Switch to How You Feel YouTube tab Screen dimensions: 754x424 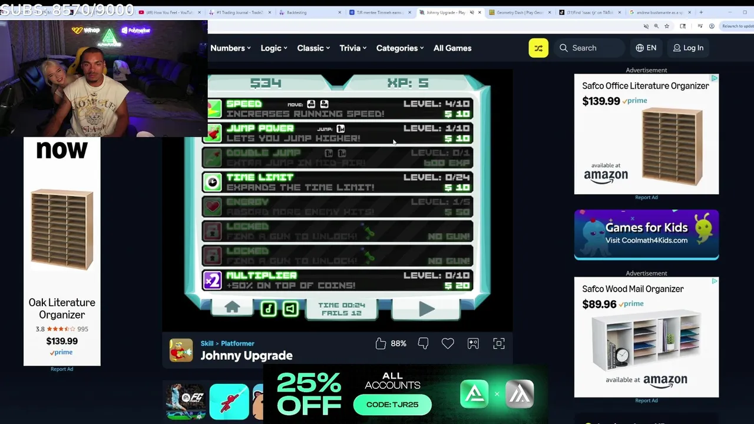[170, 12]
